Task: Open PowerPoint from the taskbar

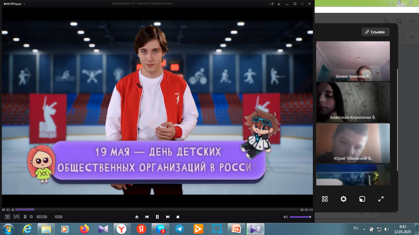Action: click(236, 229)
